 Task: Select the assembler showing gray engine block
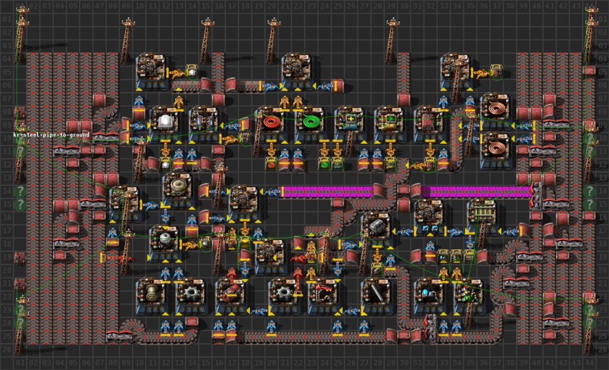pyautogui.click(x=376, y=229)
